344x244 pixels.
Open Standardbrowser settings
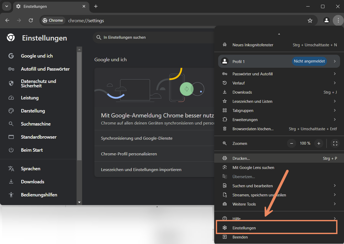click(38, 137)
